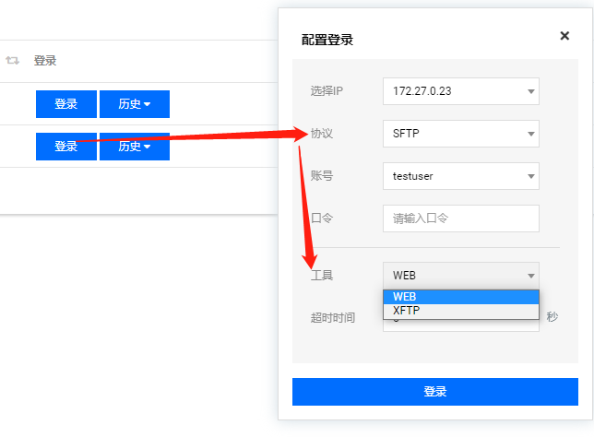The width and height of the screenshot is (594, 437).
Task: Click the wide 登录 button in the dialog
Action: tap(435, 392)
